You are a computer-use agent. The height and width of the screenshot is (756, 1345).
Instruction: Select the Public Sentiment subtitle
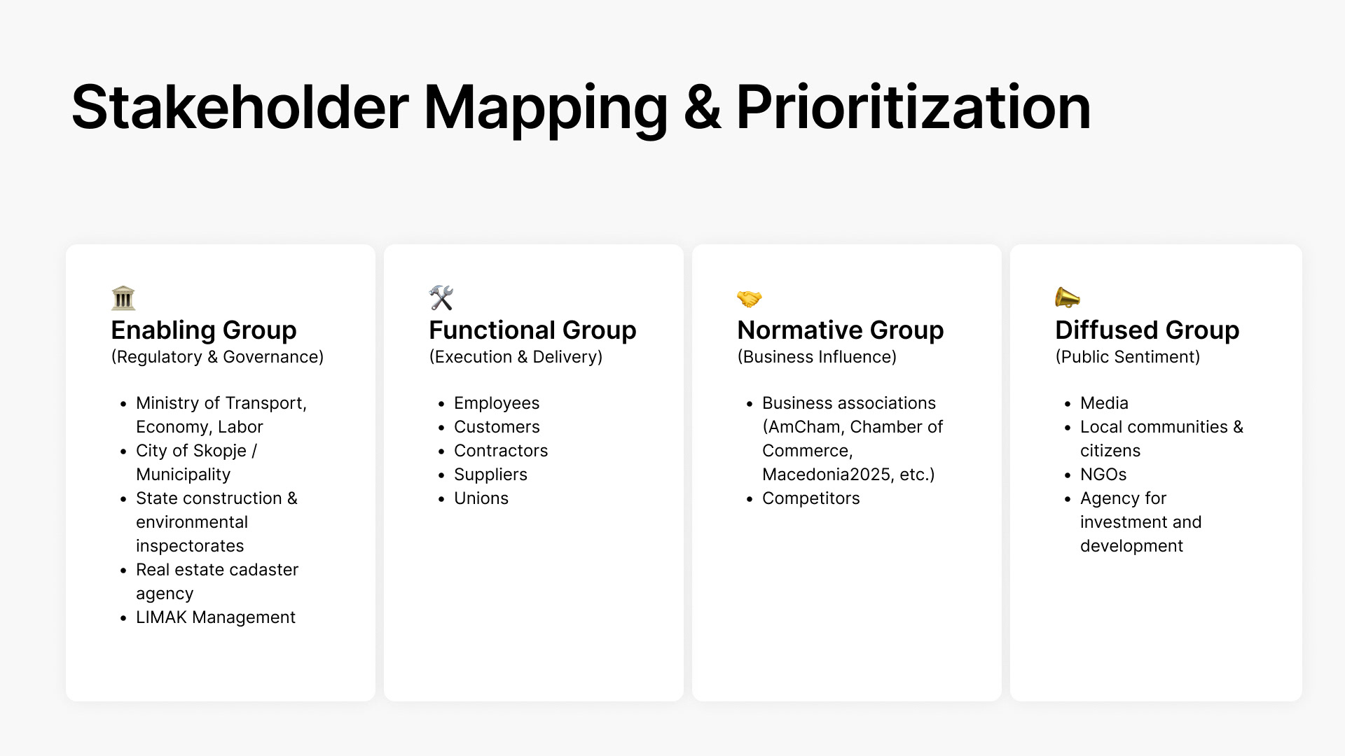pos(1128,357)
